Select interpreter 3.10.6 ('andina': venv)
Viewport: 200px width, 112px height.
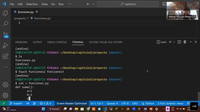(170, 103)
